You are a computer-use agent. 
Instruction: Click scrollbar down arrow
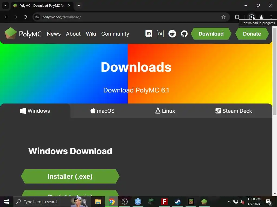[x=275, y=194]
